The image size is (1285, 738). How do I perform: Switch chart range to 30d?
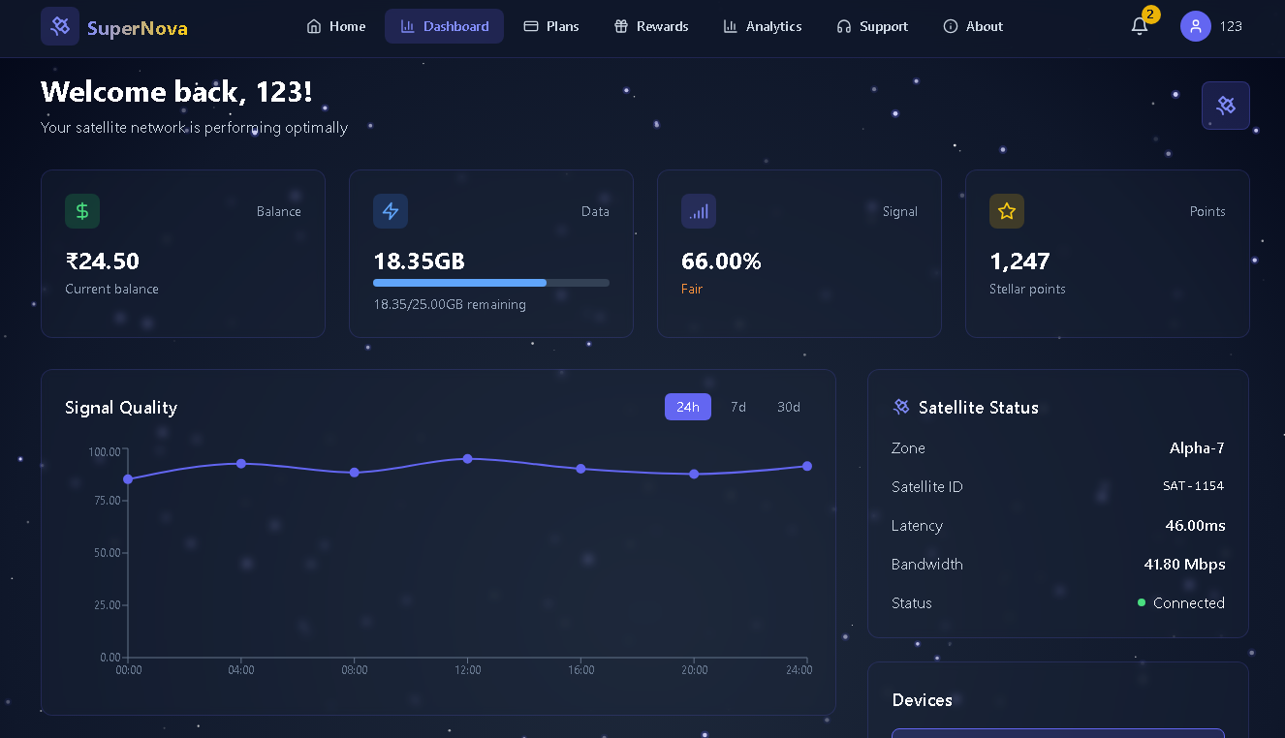tap(789, 407)
